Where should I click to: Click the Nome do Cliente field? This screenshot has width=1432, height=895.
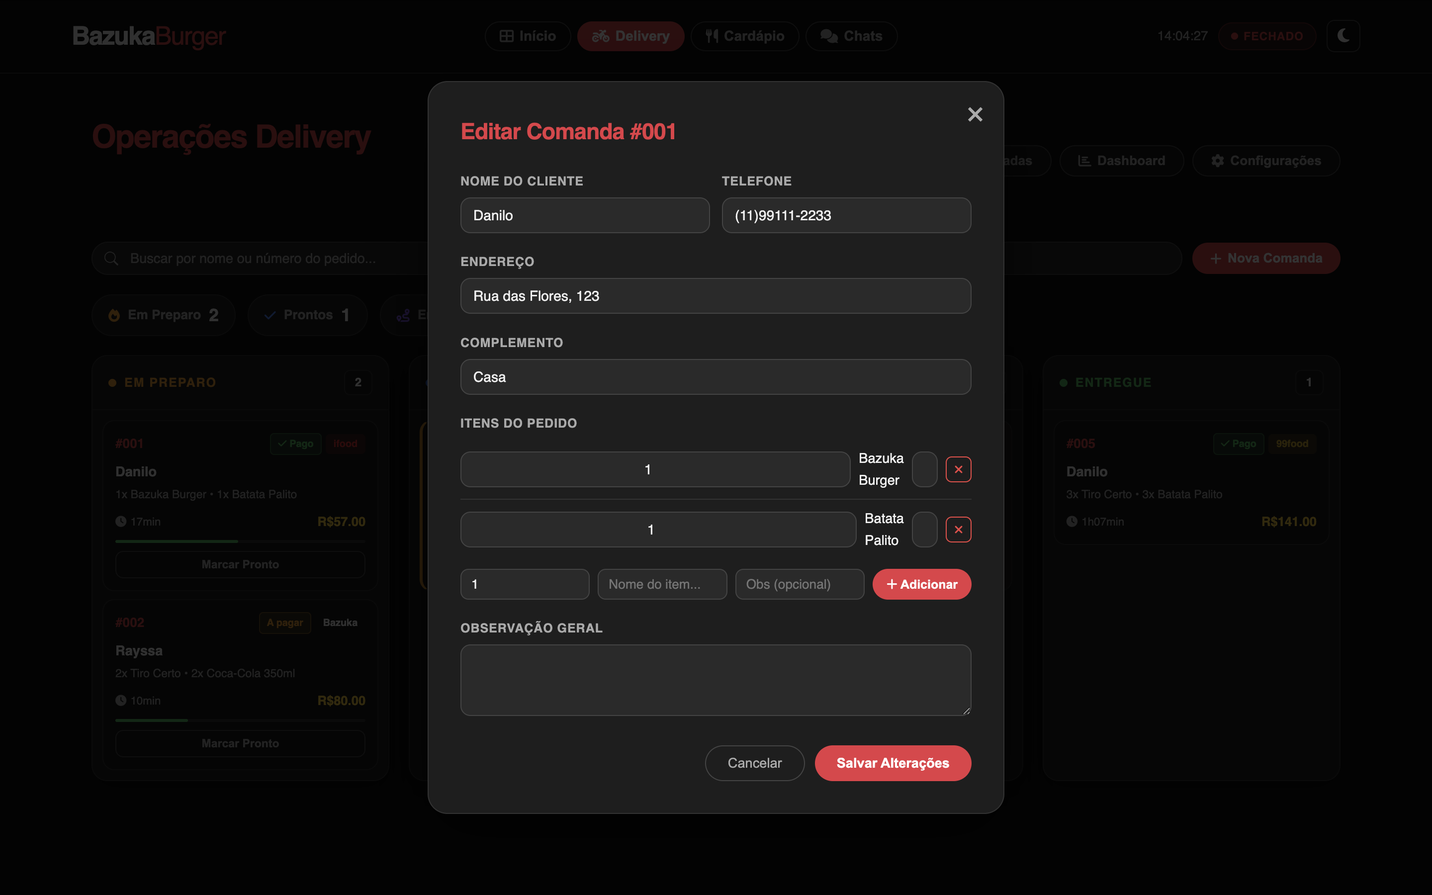tap(585, 215)
